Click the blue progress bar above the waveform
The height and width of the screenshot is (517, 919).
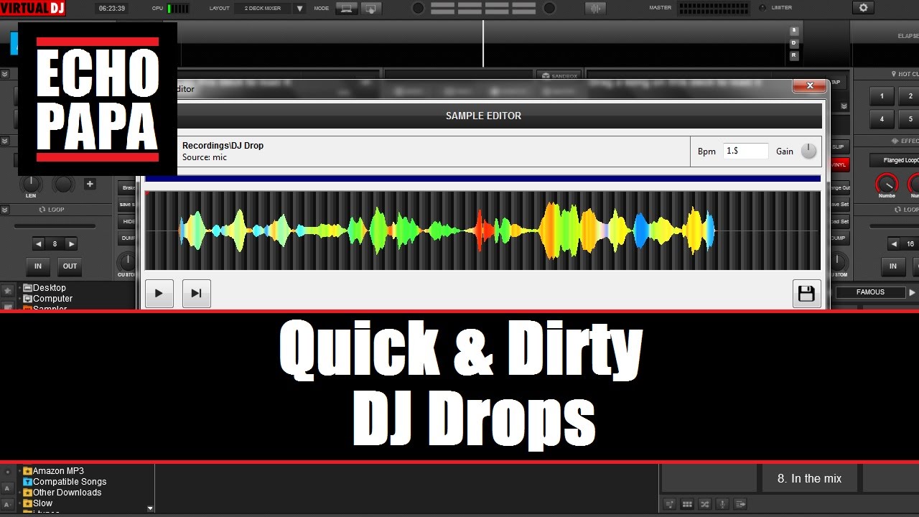point(482,179)
